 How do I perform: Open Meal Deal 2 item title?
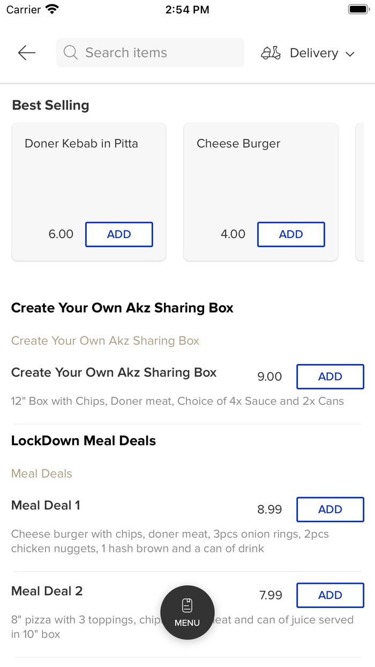click(x=47, y=591)
